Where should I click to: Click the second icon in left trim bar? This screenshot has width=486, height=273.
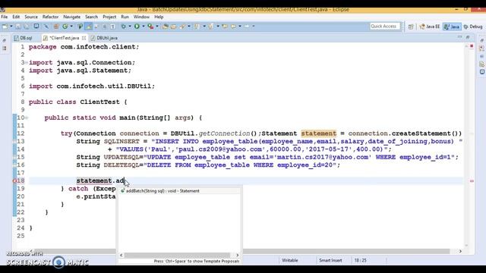5,49
